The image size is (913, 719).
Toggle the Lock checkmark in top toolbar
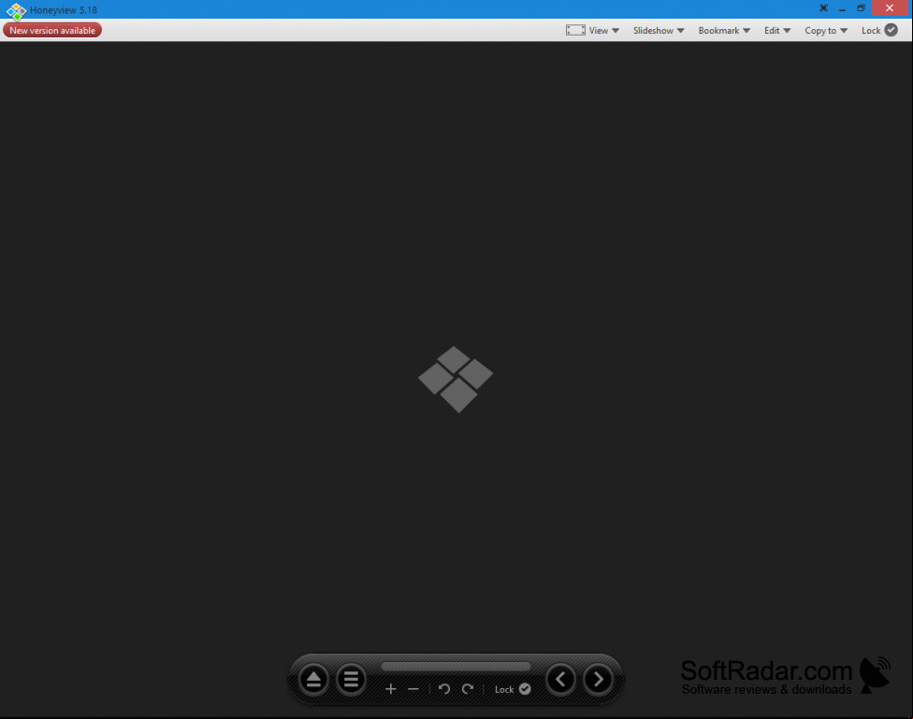tap(891, 30)
